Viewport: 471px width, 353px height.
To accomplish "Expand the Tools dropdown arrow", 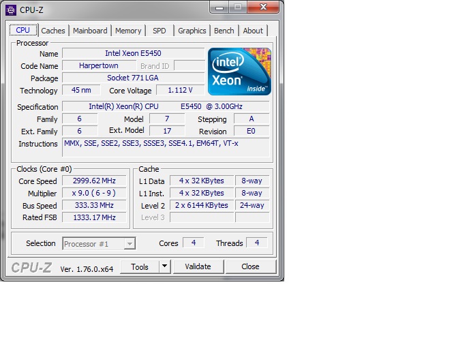I will pos(164,266).
